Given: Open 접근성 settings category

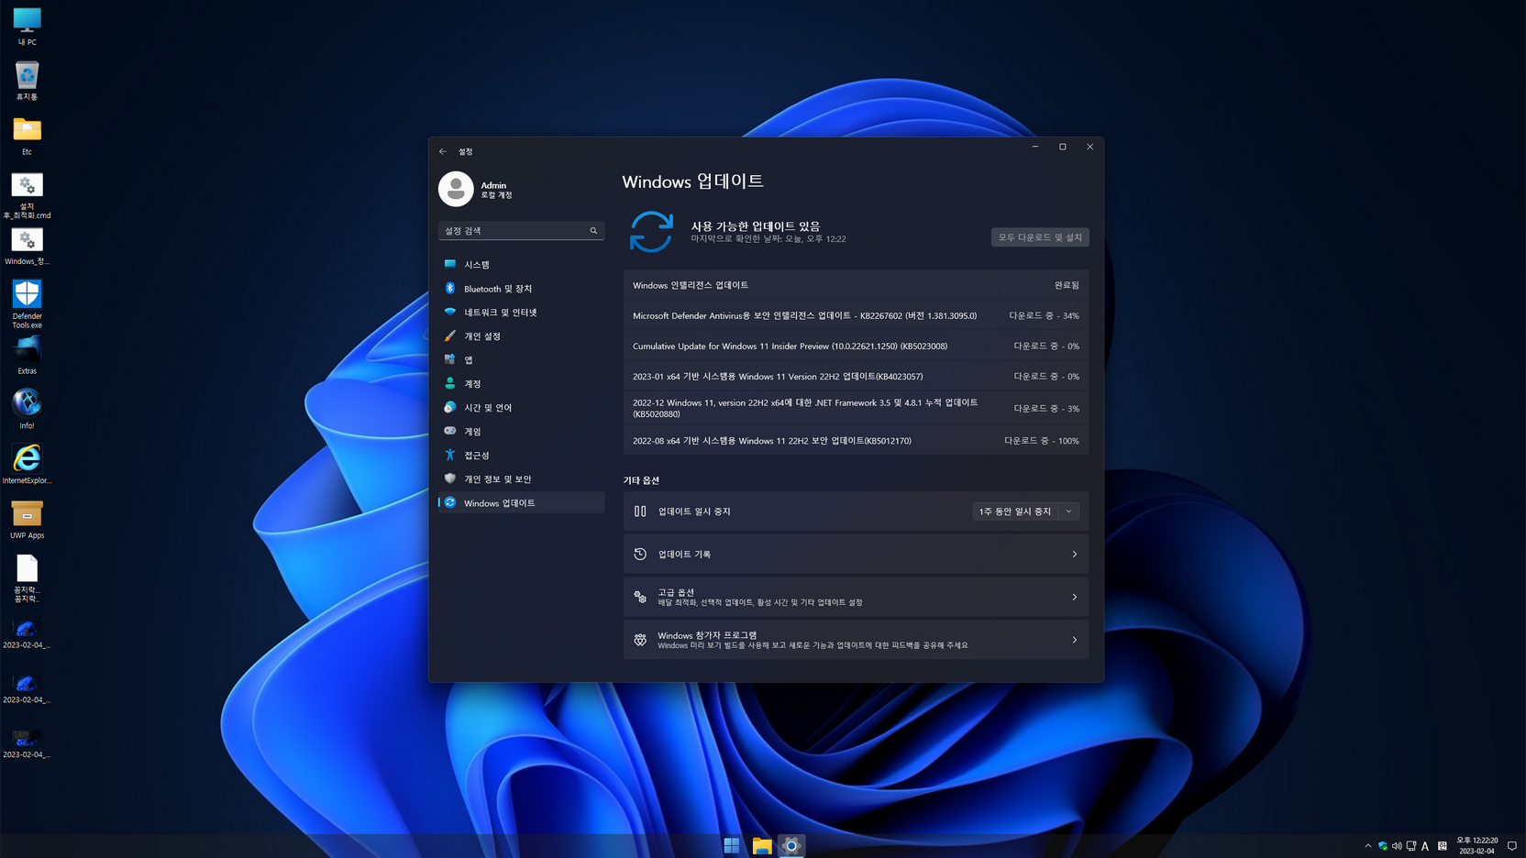Looking at the screenshot, I should click(x=521, y=456).
